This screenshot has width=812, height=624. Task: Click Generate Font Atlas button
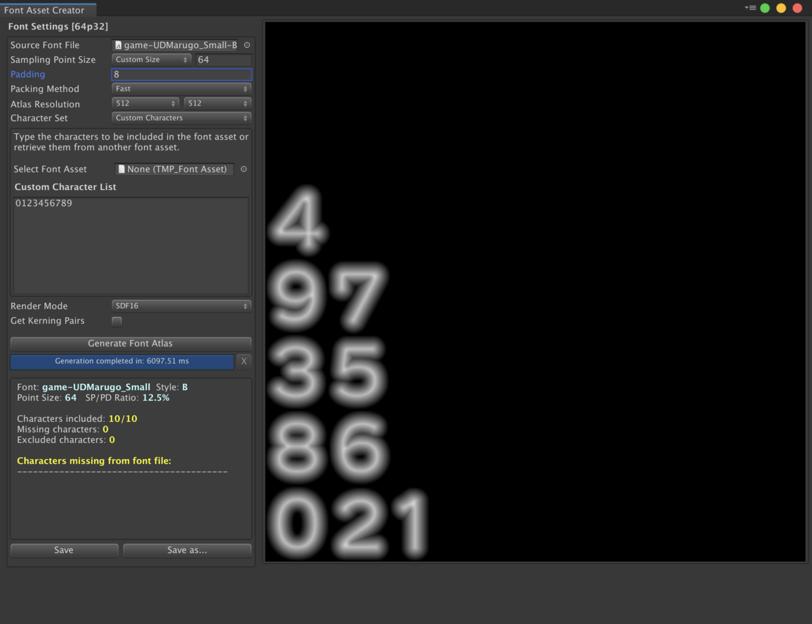click(131, 343)
